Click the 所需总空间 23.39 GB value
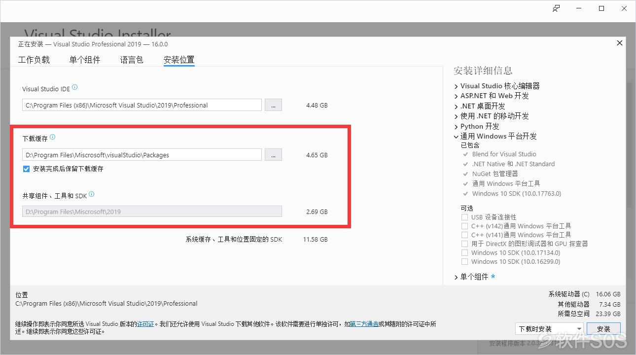Image resolution: width=636 pixels, height=355 pixels. 608,314
